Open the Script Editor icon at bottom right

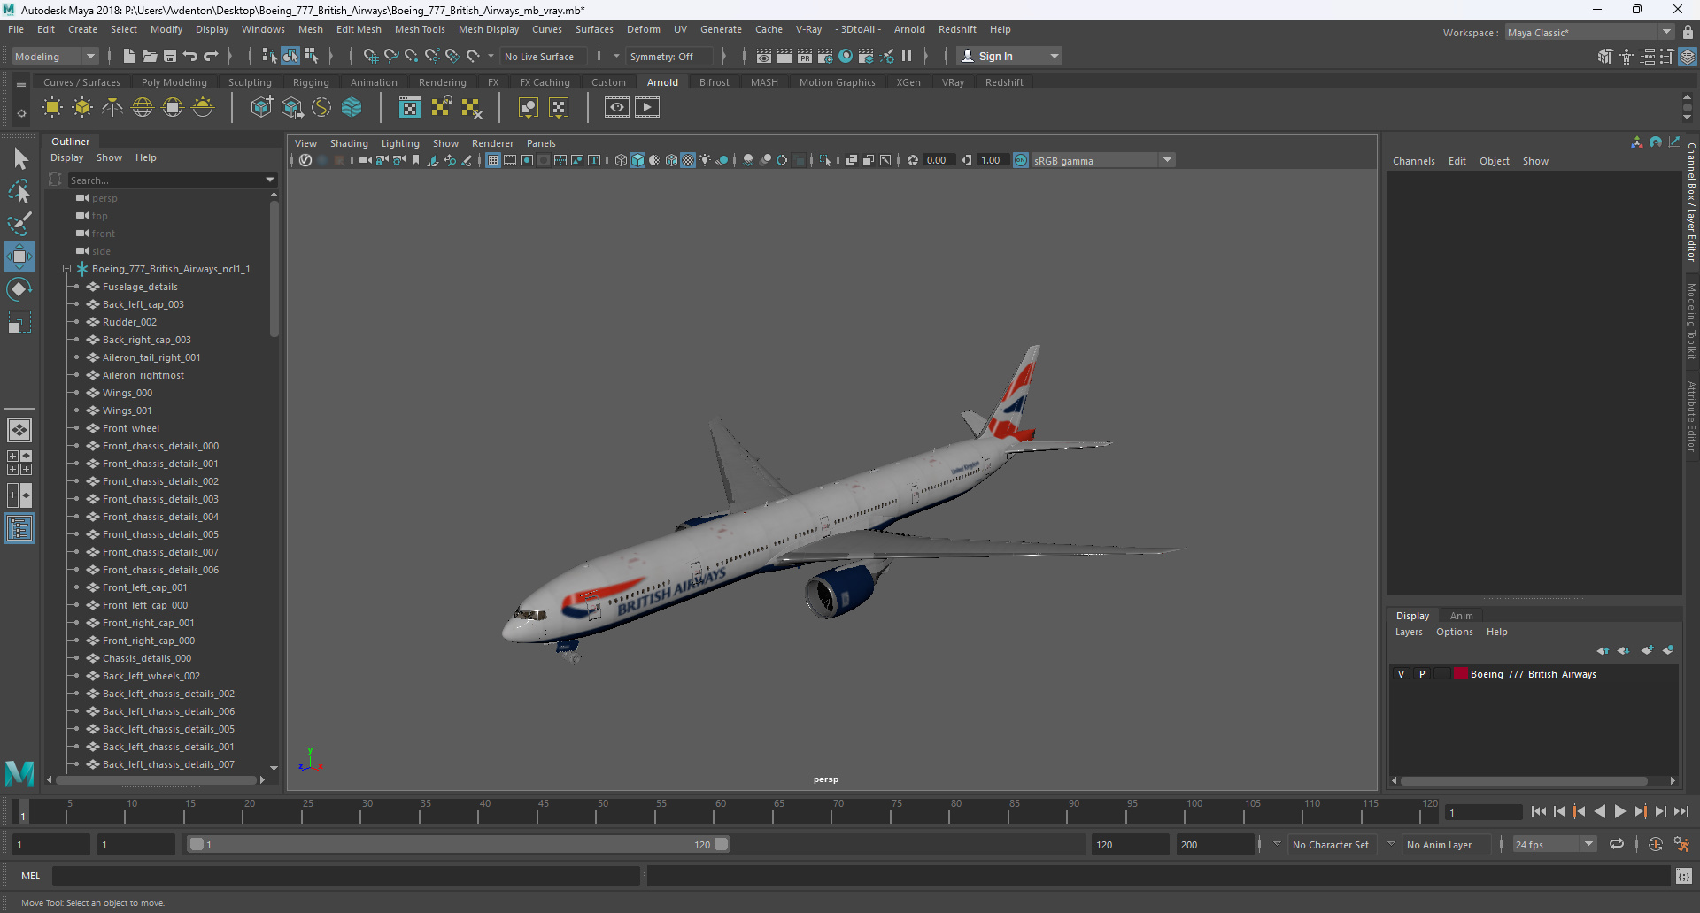tap(1684, 876)
